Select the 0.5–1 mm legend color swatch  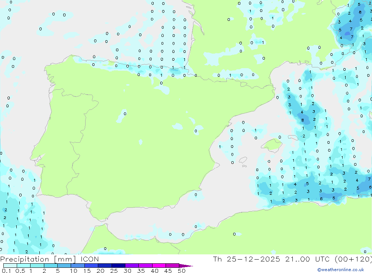click(24, 266)
